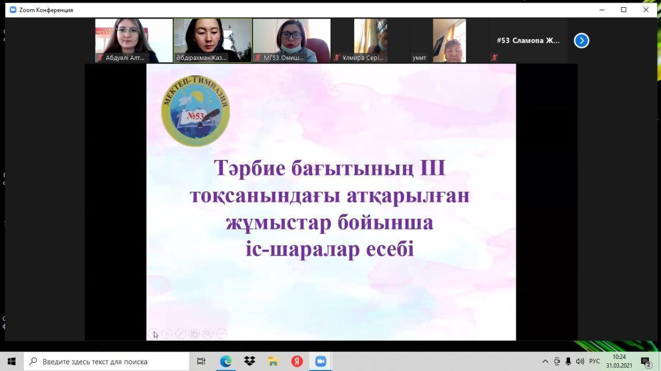Viewport: 661px width, 371px height.
Task: Click the next participants arrow in gallery strip
Action: pos(581,41)
